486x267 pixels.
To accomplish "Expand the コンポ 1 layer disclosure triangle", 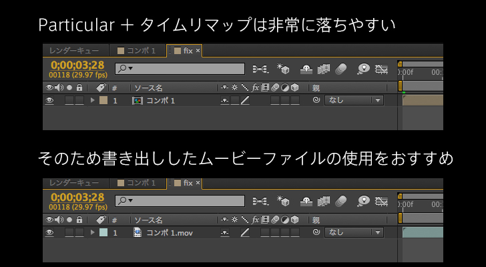I will click(x=93, y=100).
